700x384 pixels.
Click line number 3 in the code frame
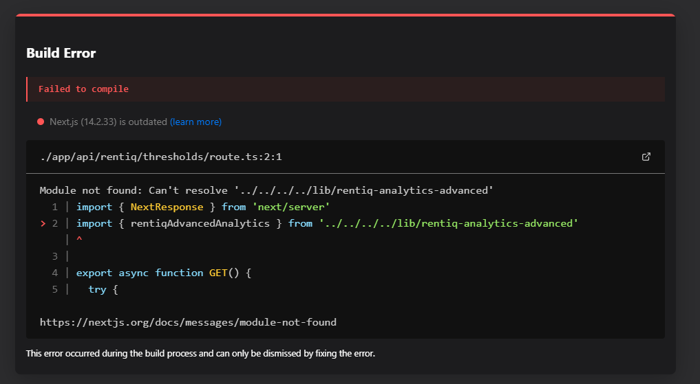(54, 256)
